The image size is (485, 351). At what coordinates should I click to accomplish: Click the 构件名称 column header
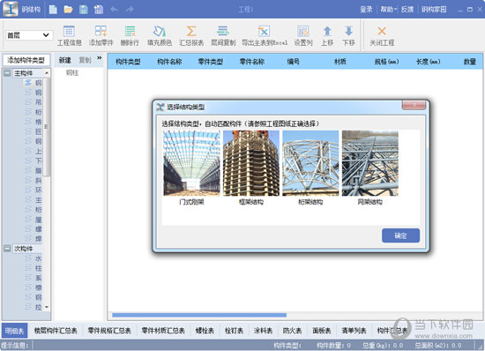169,62
